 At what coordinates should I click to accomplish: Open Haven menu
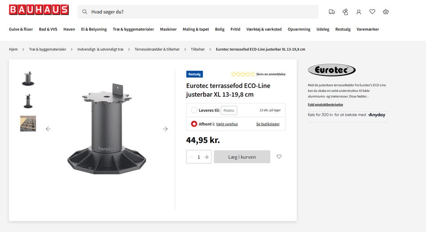click(69, 29)
